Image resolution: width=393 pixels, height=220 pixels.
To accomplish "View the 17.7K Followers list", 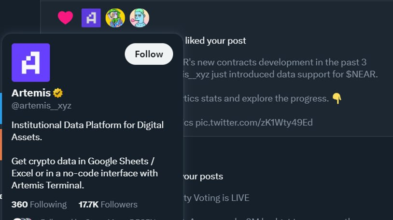I will 108,205.
